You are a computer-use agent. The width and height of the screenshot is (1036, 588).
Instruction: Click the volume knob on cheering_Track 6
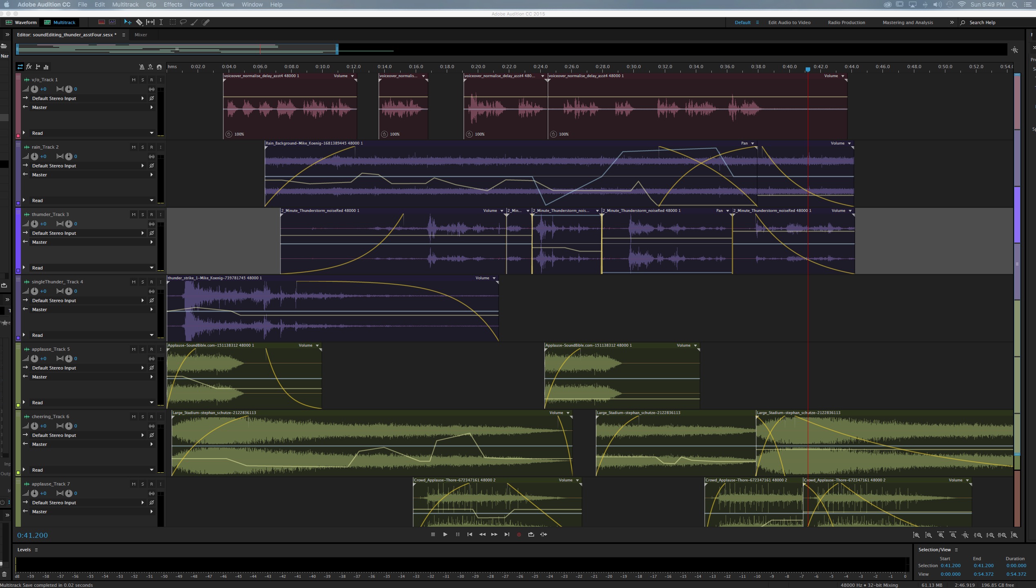click(35, 426)
